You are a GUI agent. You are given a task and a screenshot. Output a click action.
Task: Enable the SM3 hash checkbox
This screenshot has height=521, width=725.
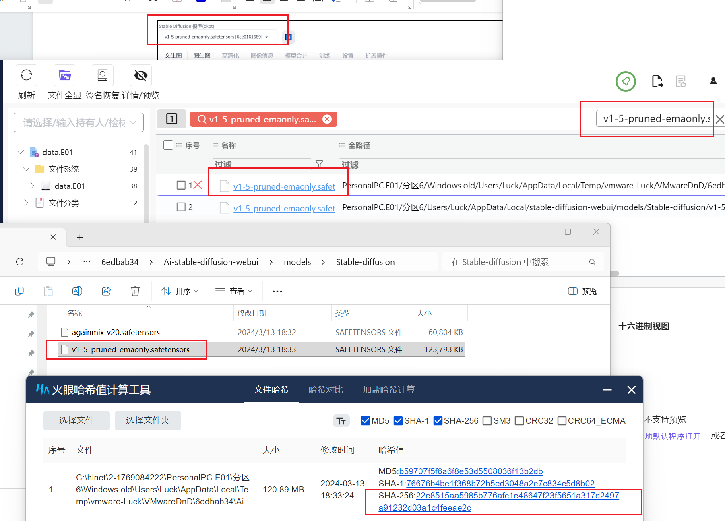click(487, 421)
